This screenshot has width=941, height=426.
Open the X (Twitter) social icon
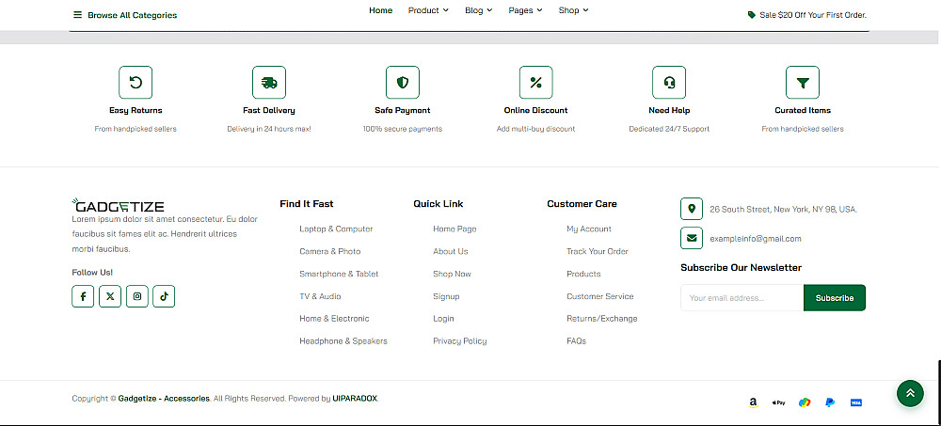(110, 296)
